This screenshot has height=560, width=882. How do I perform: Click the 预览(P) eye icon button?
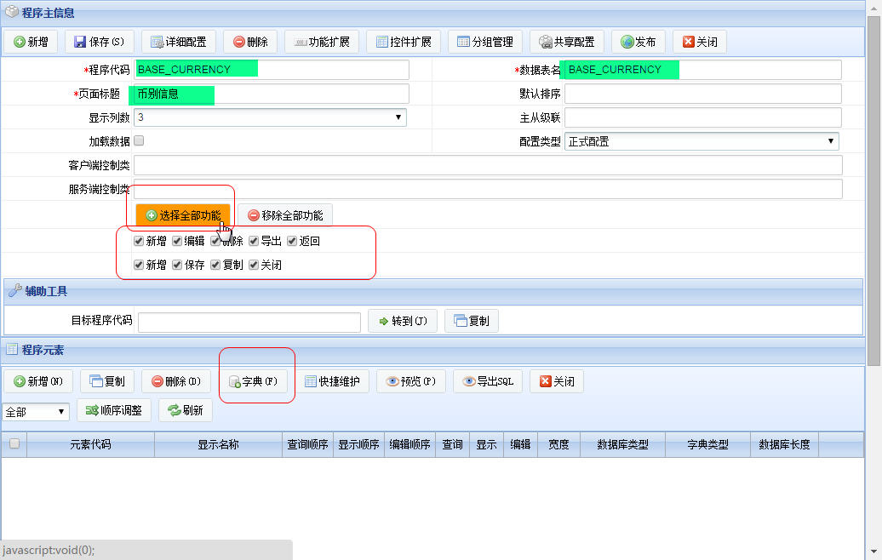[410, 381]
